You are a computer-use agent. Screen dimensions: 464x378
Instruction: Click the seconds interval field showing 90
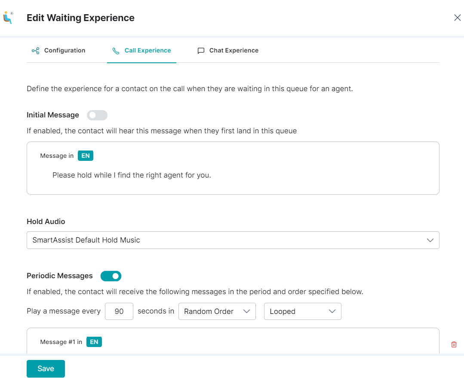click(x=119, y=311)
